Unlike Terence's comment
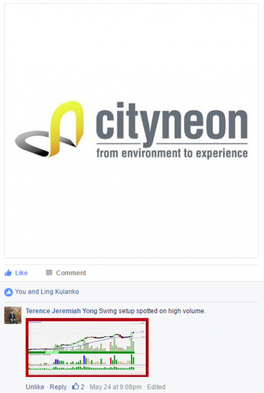The image size is (264, 393). [35, 387]
